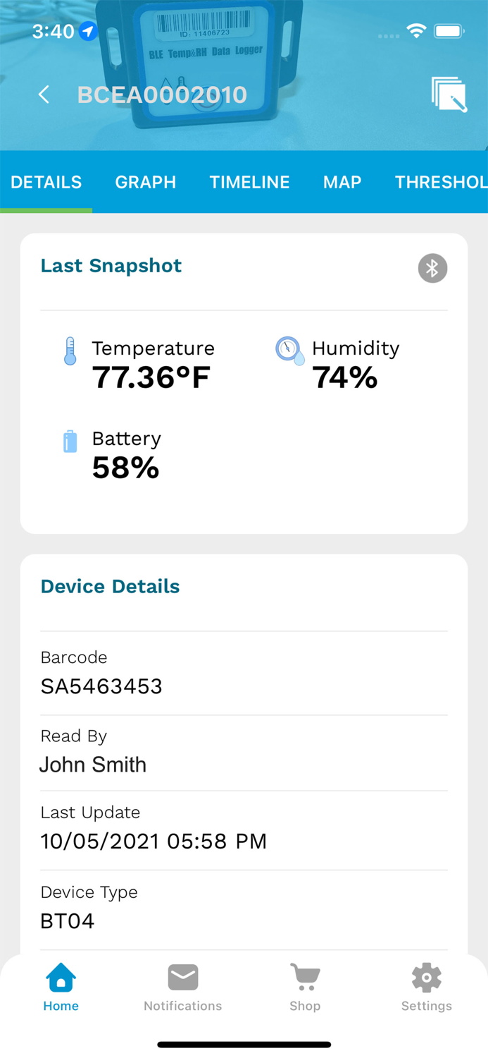
Task: Tap the location arrow beside the clock
Action: tap(87, 31)
